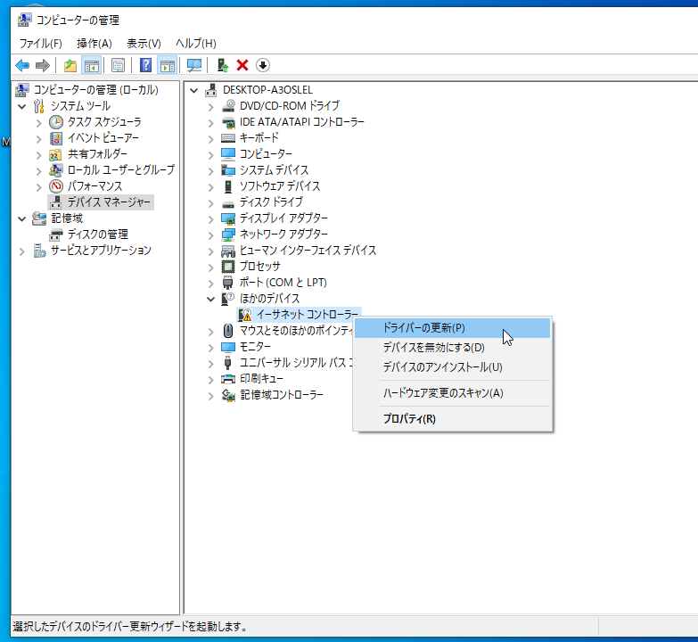Click the Up one level folder icon

click(70, 65)
